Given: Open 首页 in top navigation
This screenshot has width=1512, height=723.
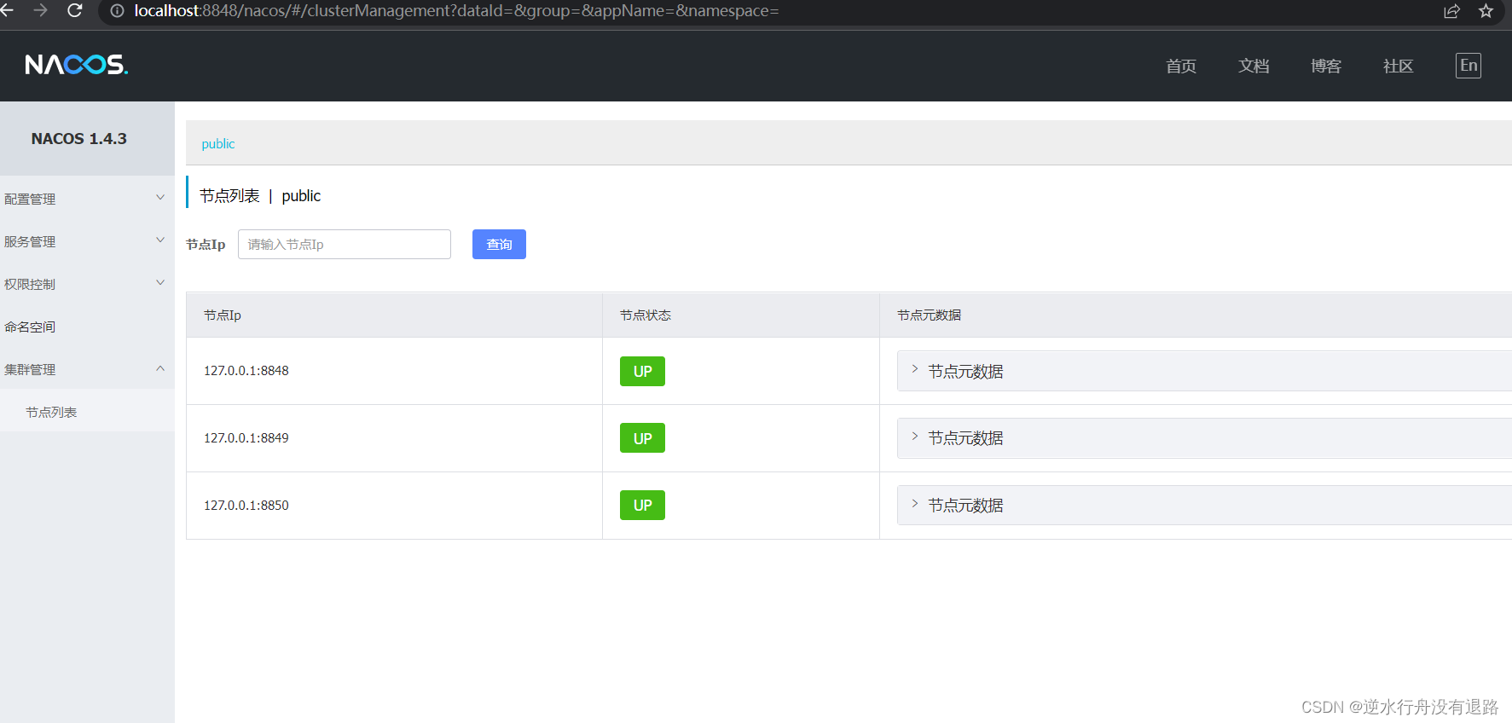Looking at the screenshot, I should point(1181,66).
